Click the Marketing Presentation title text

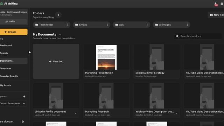[x=99, y=73]
